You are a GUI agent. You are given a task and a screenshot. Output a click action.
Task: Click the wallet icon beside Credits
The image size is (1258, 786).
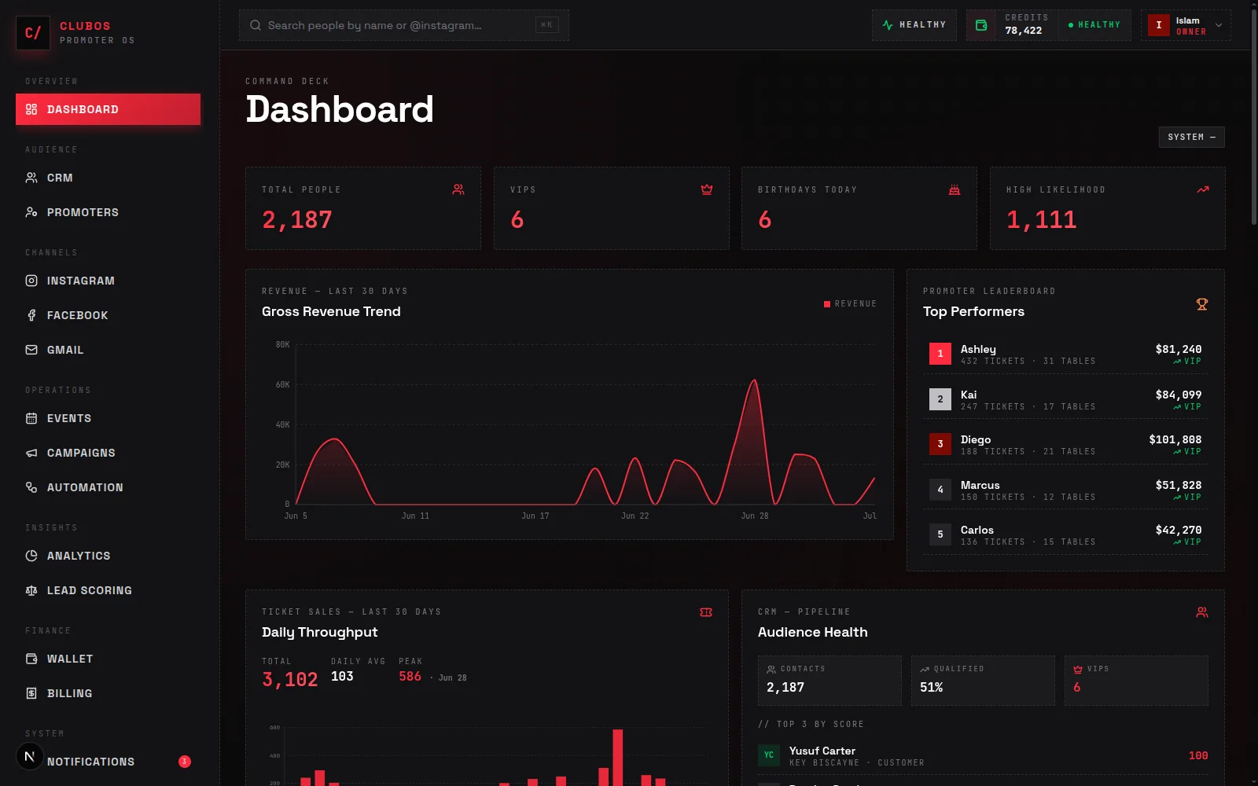point(981,25)
